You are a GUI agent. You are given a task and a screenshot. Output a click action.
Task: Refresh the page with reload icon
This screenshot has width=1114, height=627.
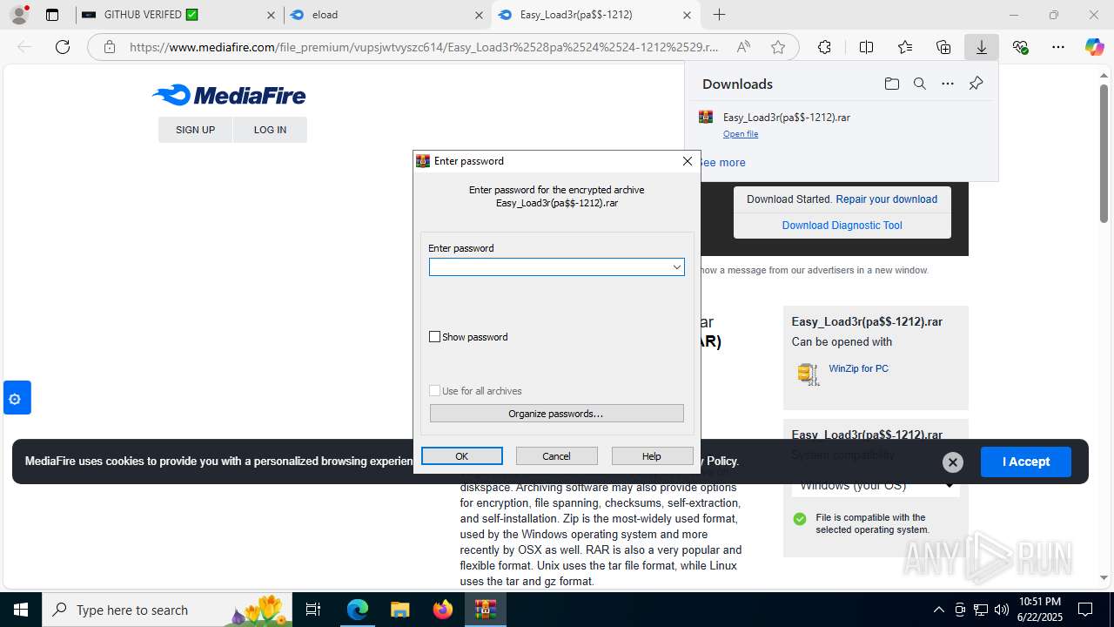[63, 47]
